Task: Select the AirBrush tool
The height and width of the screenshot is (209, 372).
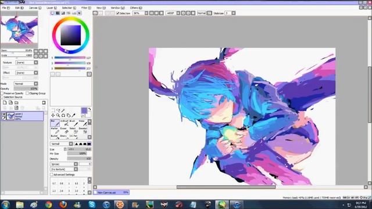Action: point(65,123)
